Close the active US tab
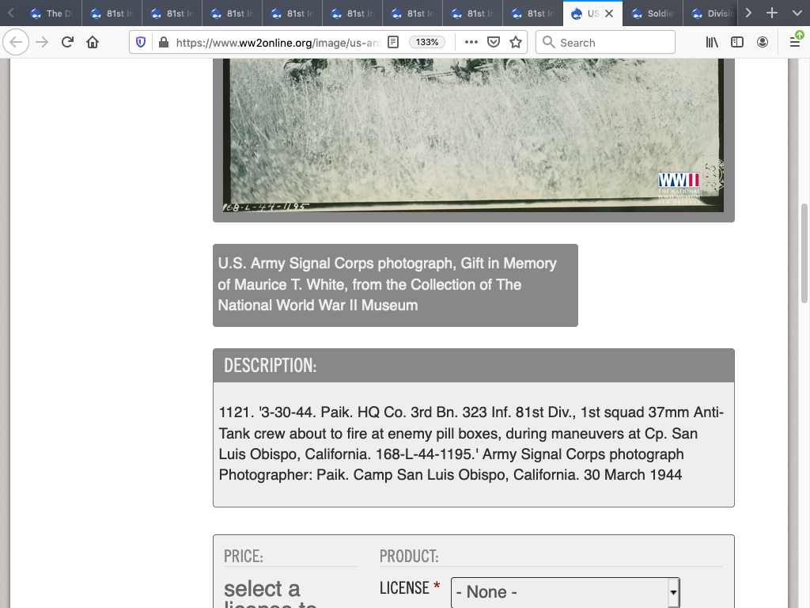This screenshot has width=810, height=608. 609,13
